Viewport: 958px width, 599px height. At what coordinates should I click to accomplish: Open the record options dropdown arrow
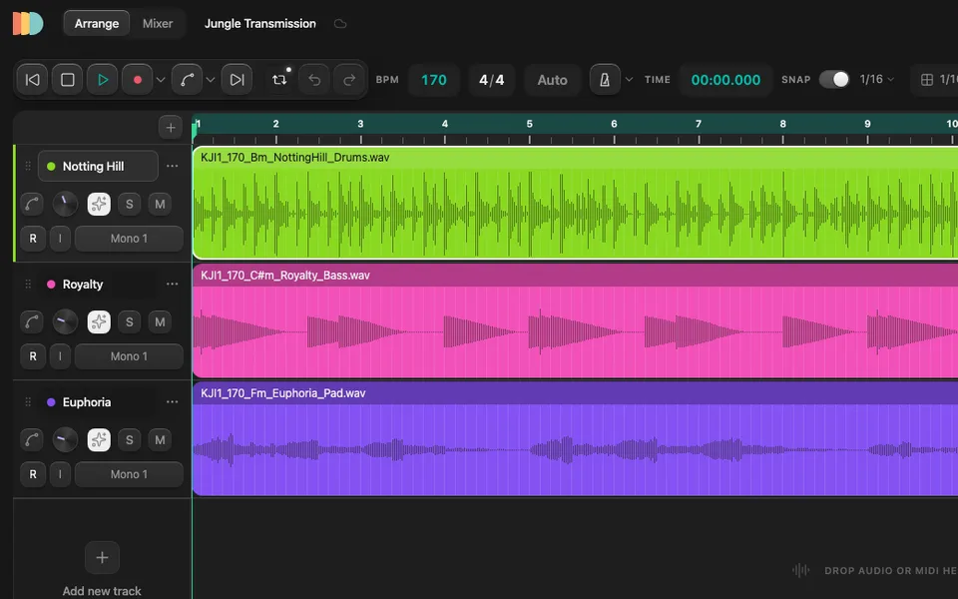coord(161,80)
